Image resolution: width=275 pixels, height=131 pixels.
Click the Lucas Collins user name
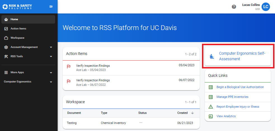tap(251, 5)
